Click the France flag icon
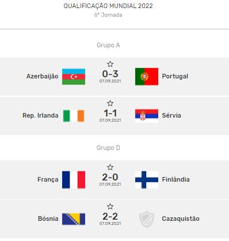The image size is (229, 241). tap(74, 180)
